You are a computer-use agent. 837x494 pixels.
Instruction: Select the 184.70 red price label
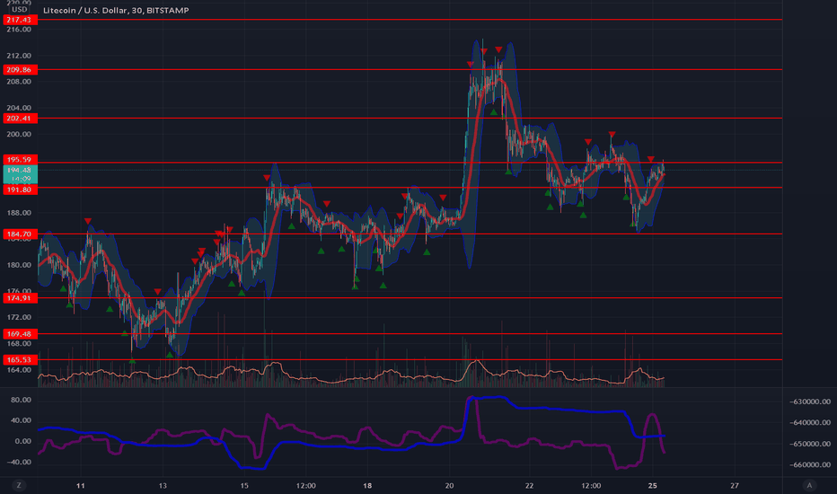[x=19, y=234]
